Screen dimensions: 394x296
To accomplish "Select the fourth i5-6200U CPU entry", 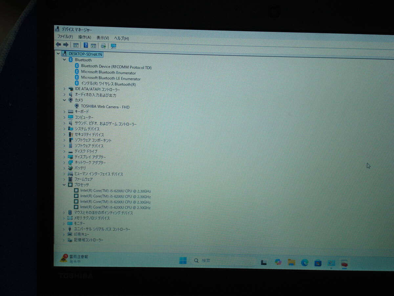I will [x=115, y=207].
